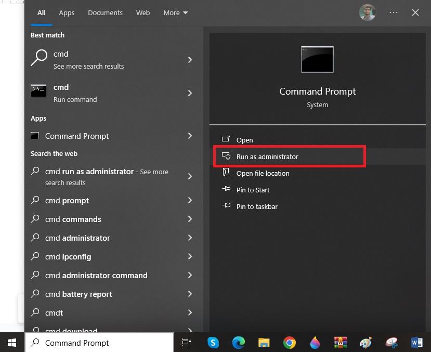This screenshot has width=431, height=352.
Task: Switch to the Documents search tab
Action: 105,12
